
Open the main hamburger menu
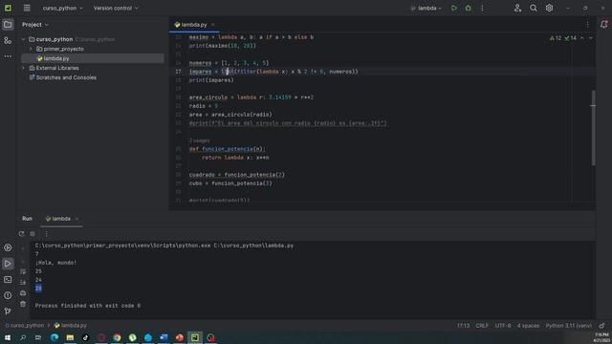tap(27, 8)
